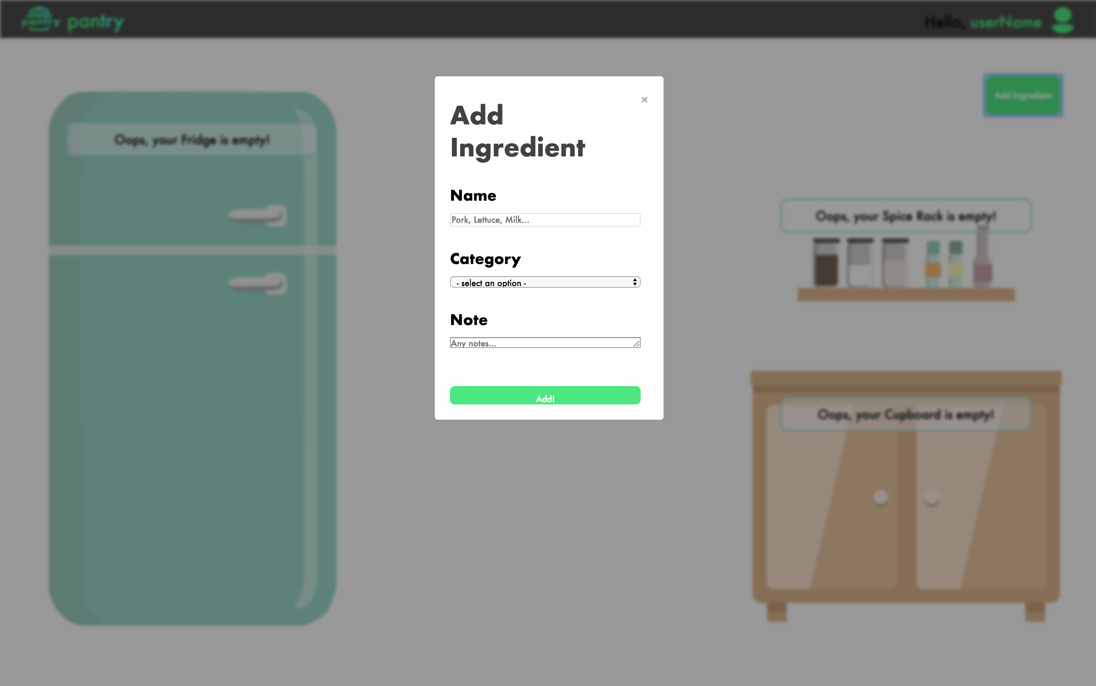Click the user profile avatar icon
Viewport: 1096px width, 686px height.
[x=1062, y=21]
